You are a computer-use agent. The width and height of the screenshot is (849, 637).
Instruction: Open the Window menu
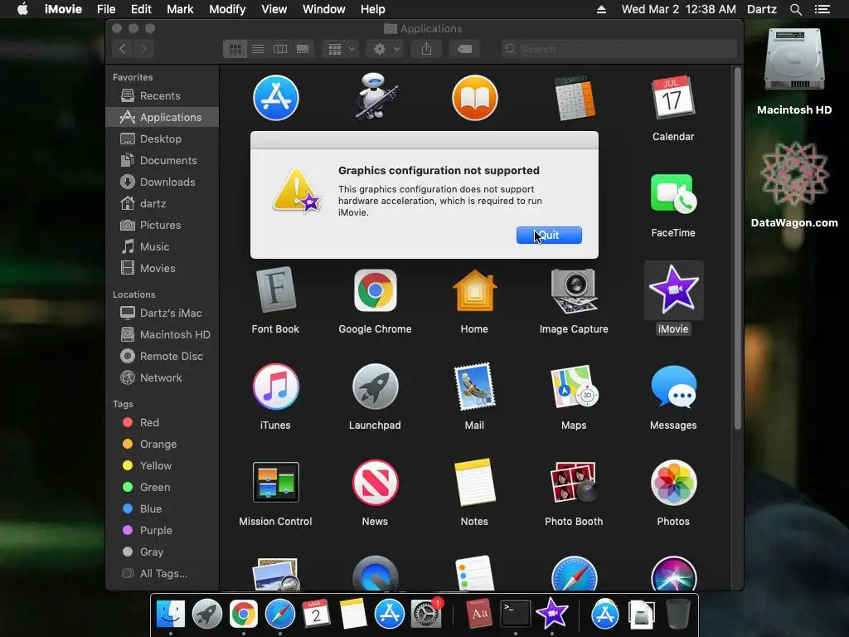pyautogui.click(x=324, y=9)
